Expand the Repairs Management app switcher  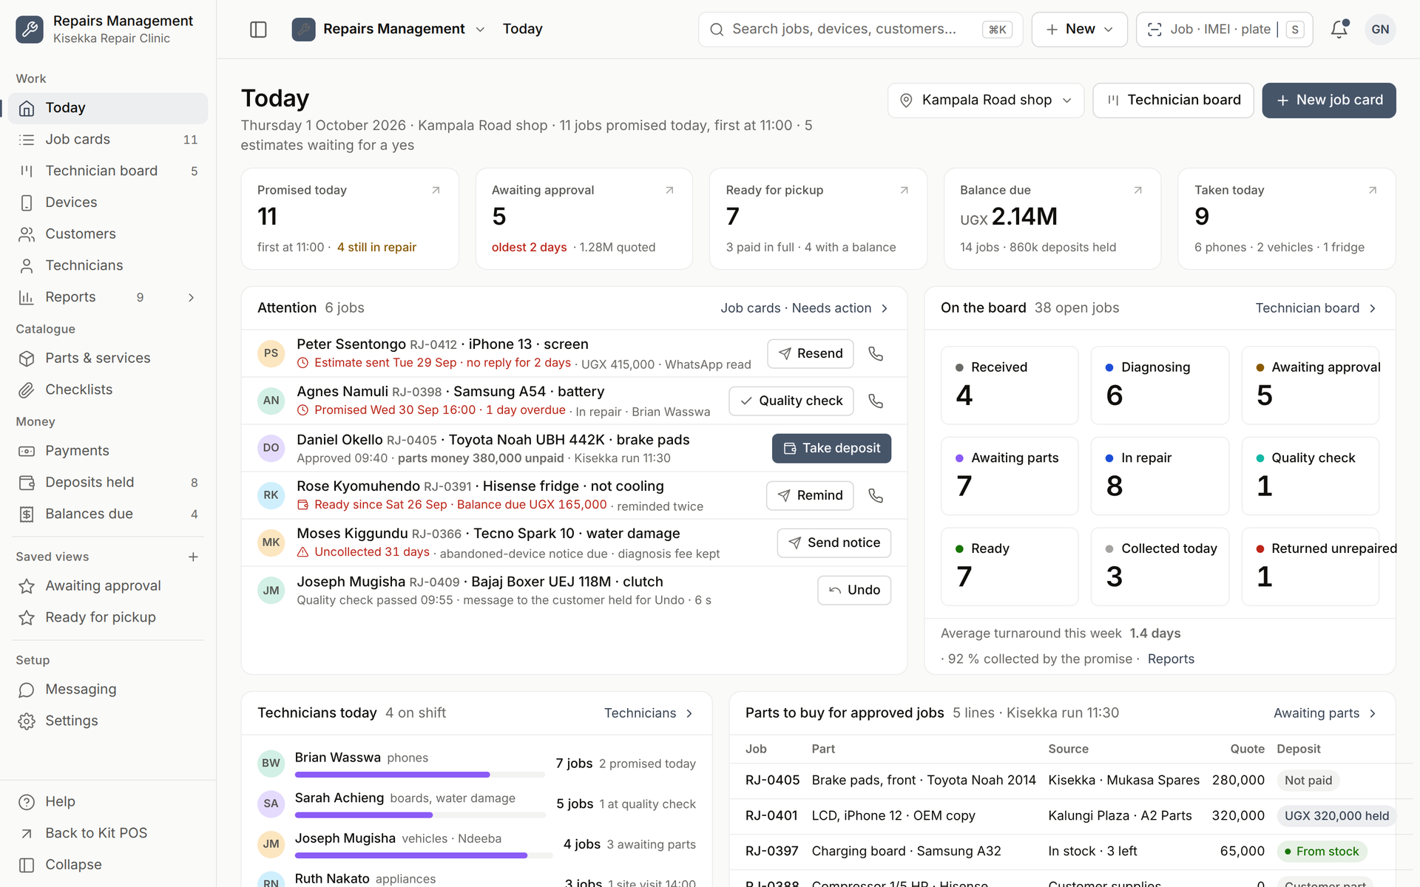[x=480, y=30]
